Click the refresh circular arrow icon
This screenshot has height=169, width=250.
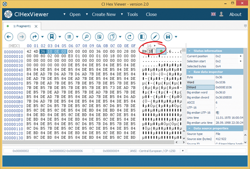130,37
